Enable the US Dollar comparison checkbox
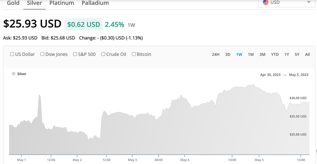The height and width of the screenshot is (164, 317). coord(12,54)
